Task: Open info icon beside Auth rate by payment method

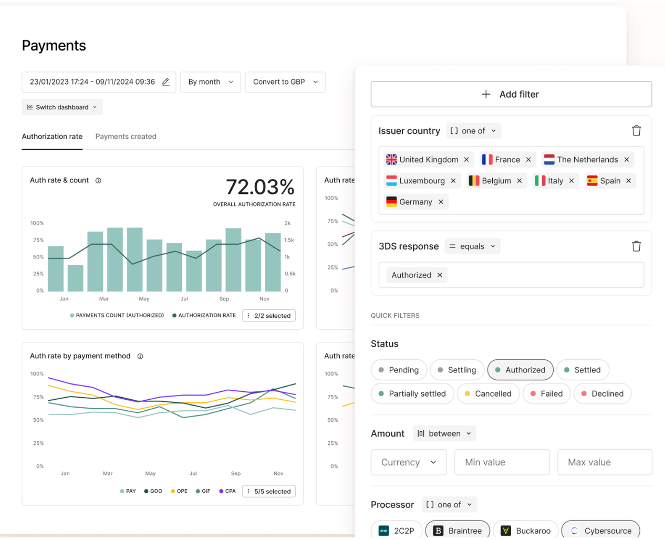Action: pyautogui.click(x=140, y=356)
